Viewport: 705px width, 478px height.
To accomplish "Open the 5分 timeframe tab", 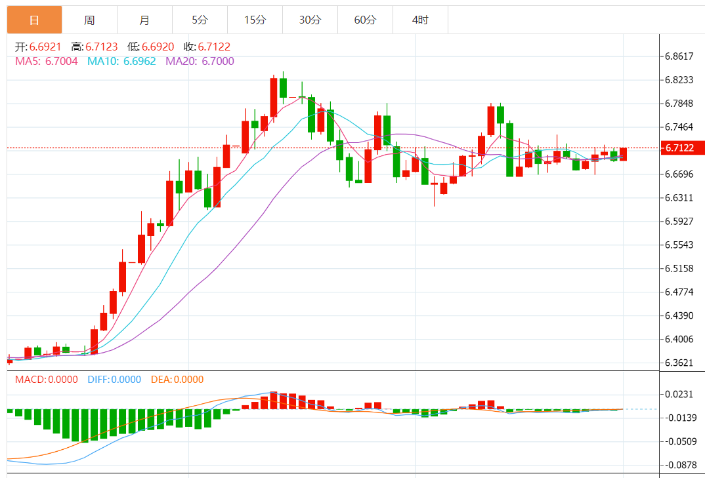I will click(200, 20).
